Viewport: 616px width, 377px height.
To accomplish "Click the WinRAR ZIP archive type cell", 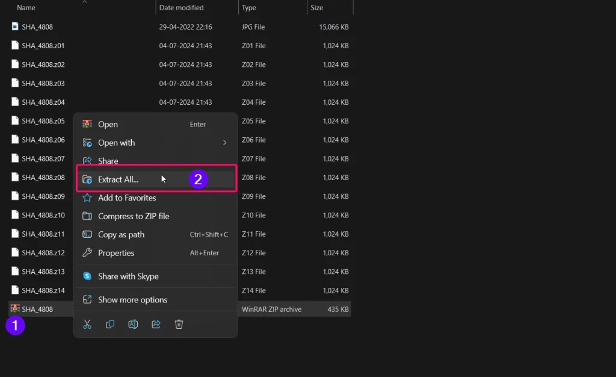I will tap(272, 310).
